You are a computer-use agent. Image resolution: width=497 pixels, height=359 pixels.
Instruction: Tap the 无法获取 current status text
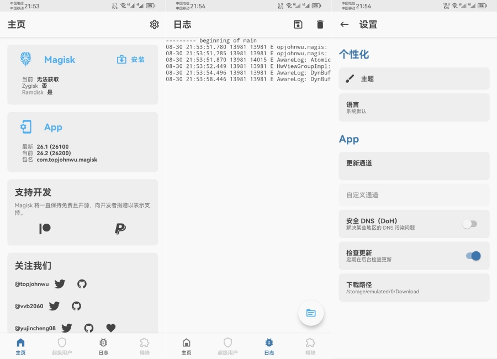[x=48, y=80]
